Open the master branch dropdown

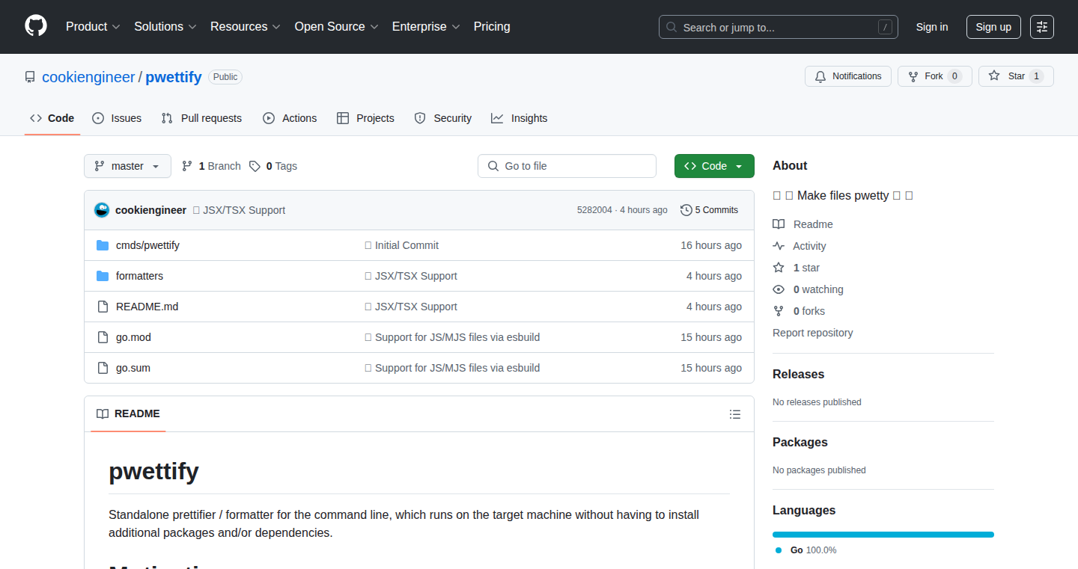(127, 166)
